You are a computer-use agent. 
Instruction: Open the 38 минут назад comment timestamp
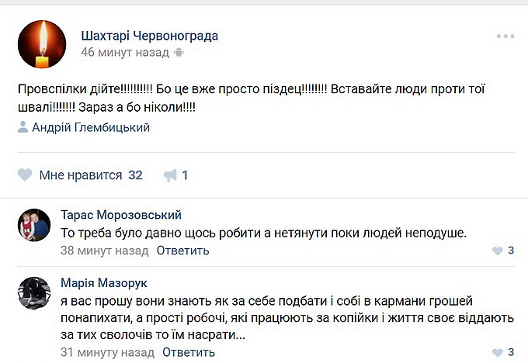(x=104, y=251)
